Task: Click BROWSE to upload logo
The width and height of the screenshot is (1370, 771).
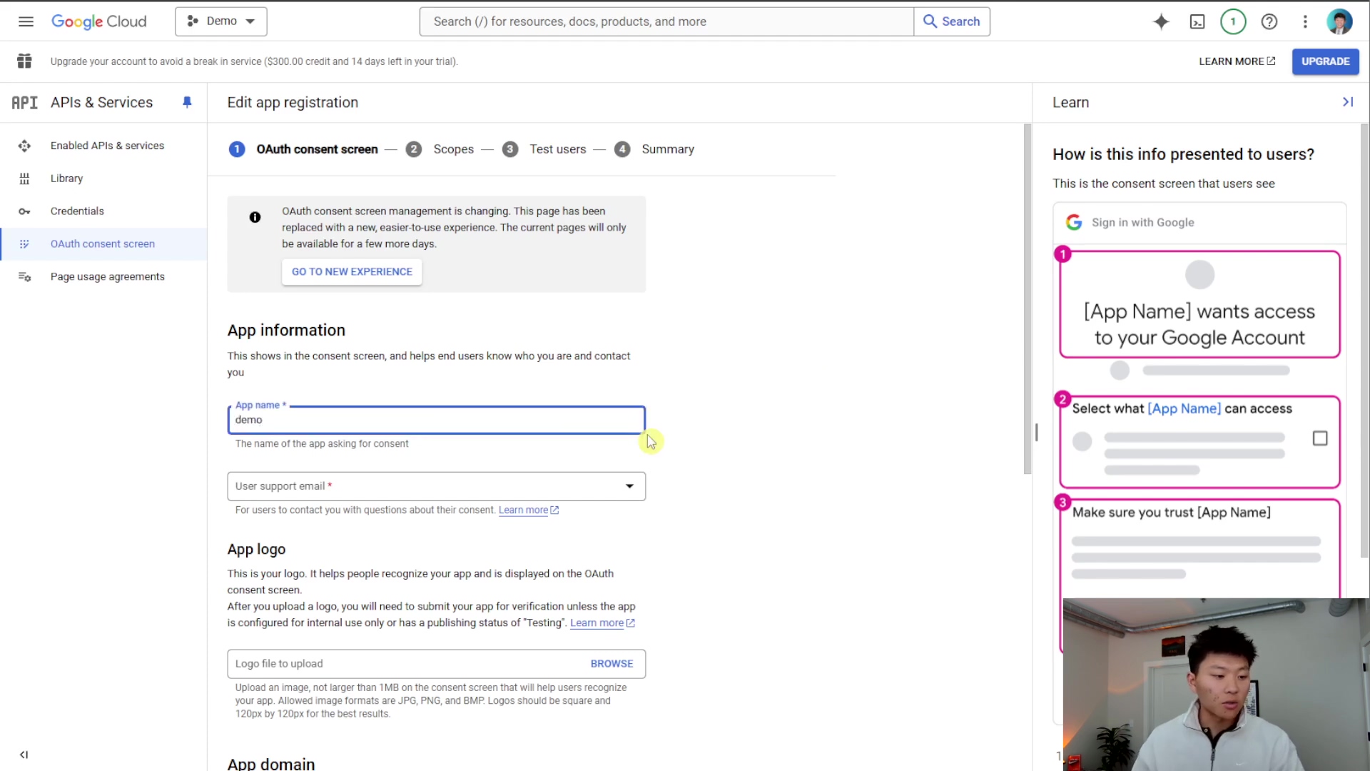Action: pyautogui.click(x=612, y=664)
